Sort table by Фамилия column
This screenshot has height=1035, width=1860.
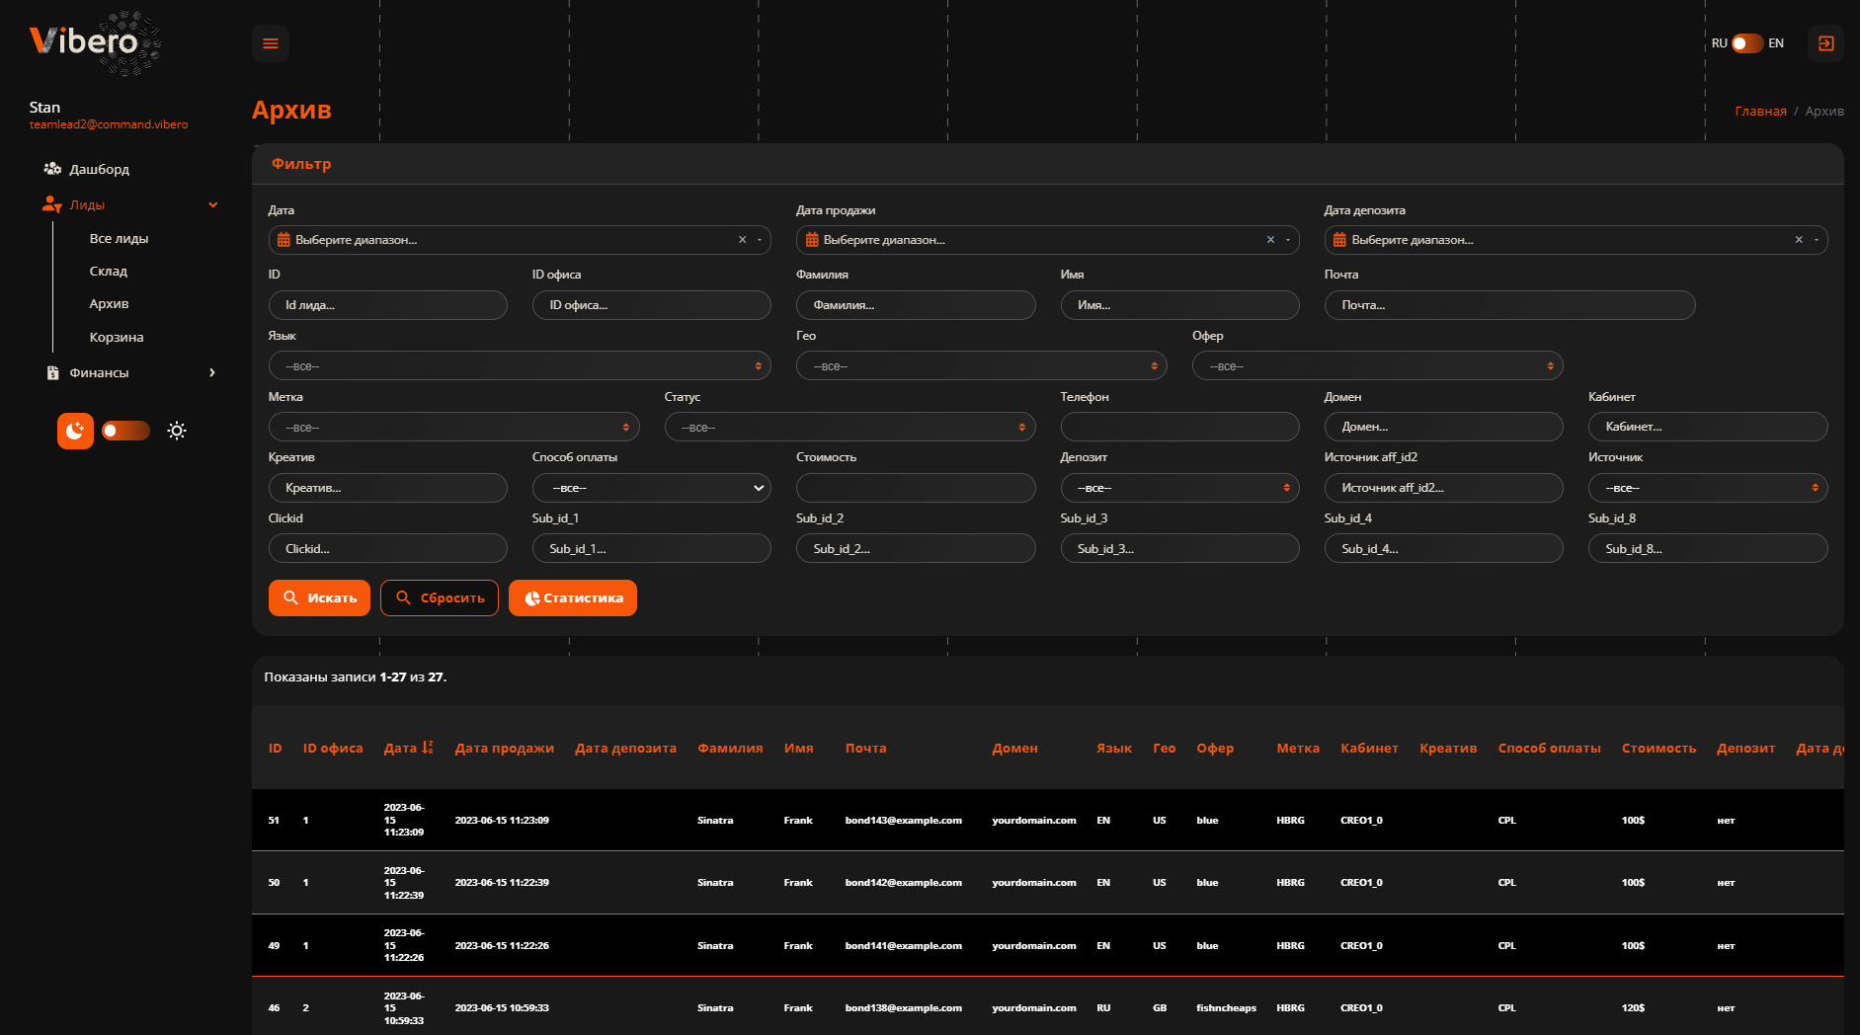730,748
